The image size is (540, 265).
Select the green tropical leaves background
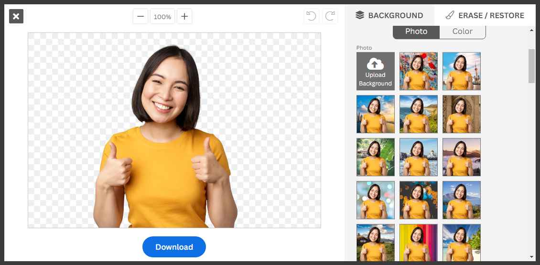(x=376, y=157)
